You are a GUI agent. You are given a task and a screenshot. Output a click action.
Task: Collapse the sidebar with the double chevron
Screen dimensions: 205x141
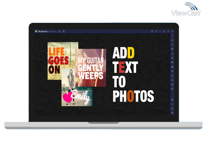click(x=172, y=31)
